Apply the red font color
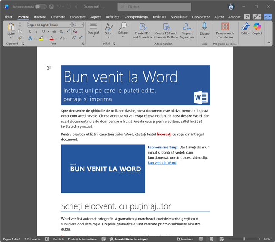 point(52,38)
